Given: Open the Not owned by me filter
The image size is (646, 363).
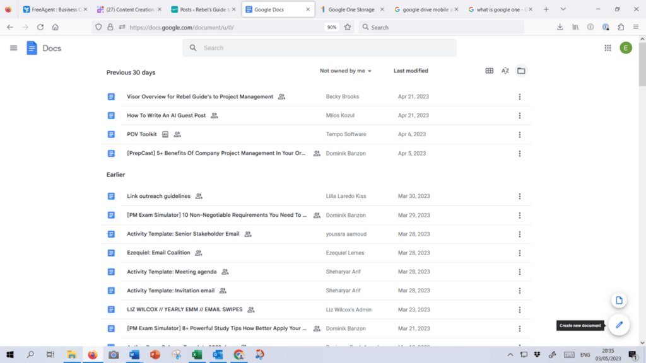Looking at the screenshot, I should coord(345,71).
